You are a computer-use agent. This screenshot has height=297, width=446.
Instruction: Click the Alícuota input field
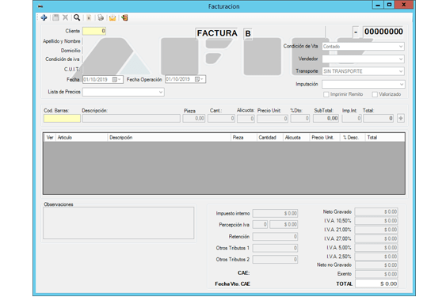click(x=246, y=118)
